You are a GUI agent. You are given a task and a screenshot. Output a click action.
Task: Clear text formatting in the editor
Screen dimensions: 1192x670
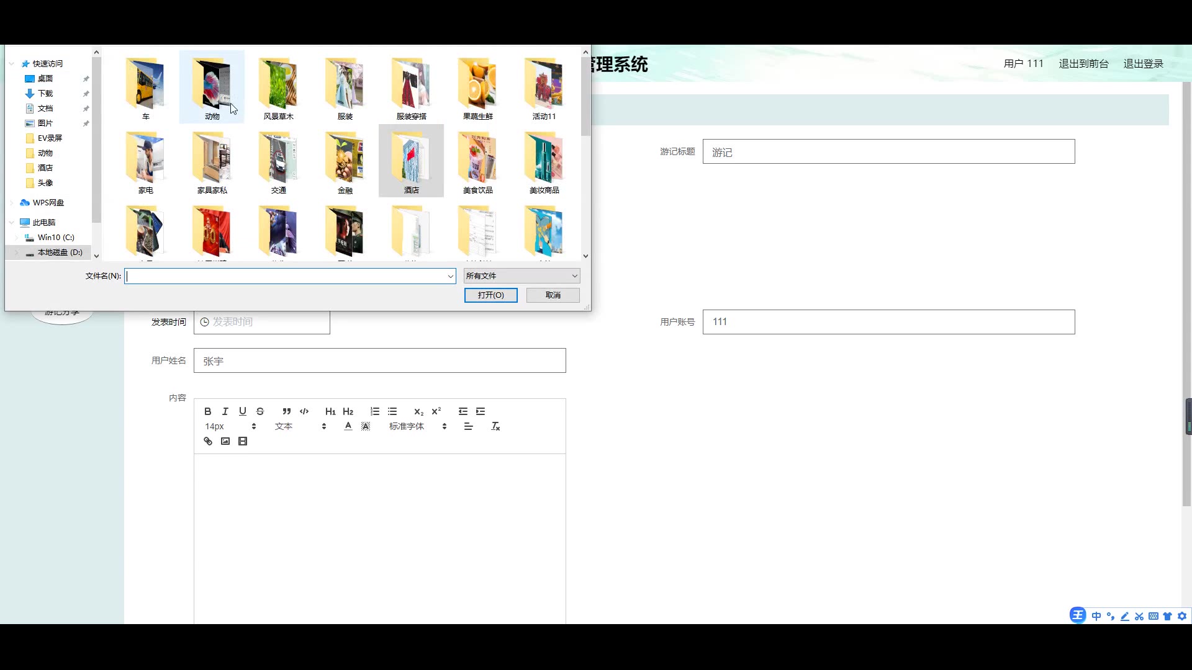(x=495, y=426)
